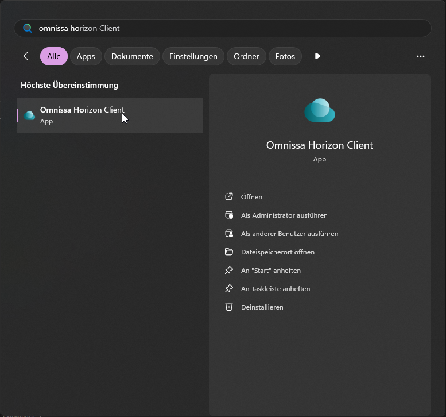Click the Dateispeicherort folder icon
446x417 pixels.
click(229, 252)
